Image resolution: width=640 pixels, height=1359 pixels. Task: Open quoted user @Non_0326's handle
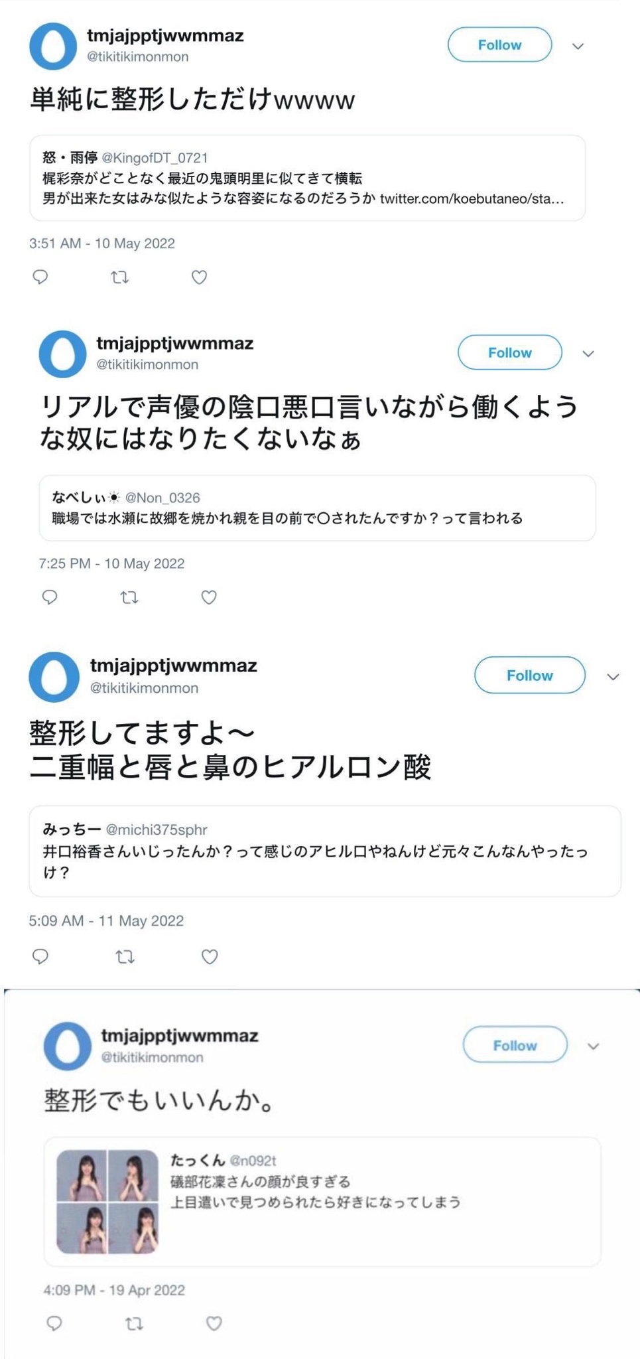coord(162,498)
